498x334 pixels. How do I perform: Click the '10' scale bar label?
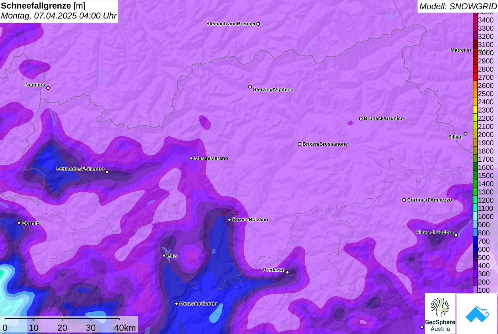(33, 328)
